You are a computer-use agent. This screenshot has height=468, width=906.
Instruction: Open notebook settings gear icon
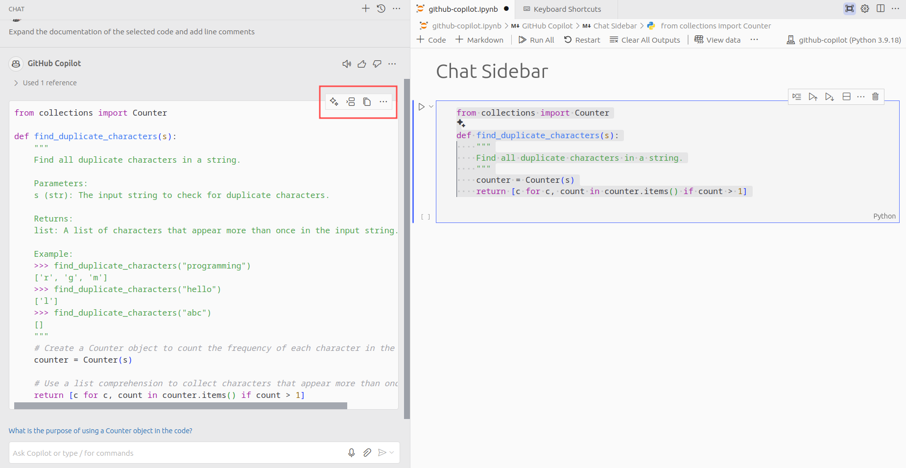click(865, 8)
